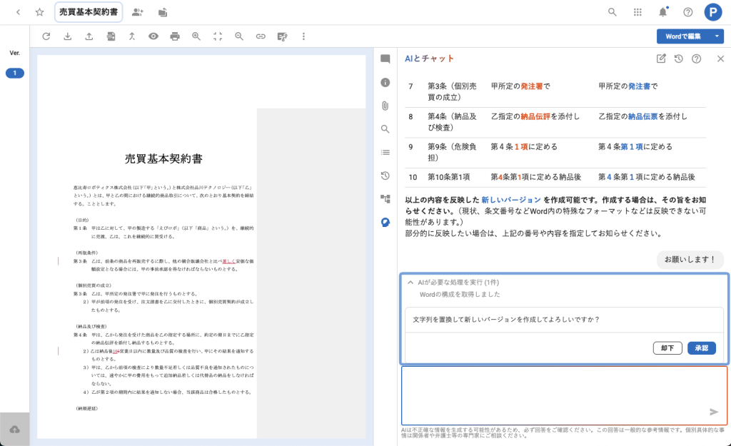
Task: Open the three-dot more options menu
Action: coord(304,36)
